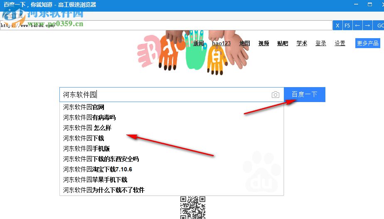This screenshot has width=384, height=219.
Task: Go forward with the right arrow button
Action: (367, 25)
